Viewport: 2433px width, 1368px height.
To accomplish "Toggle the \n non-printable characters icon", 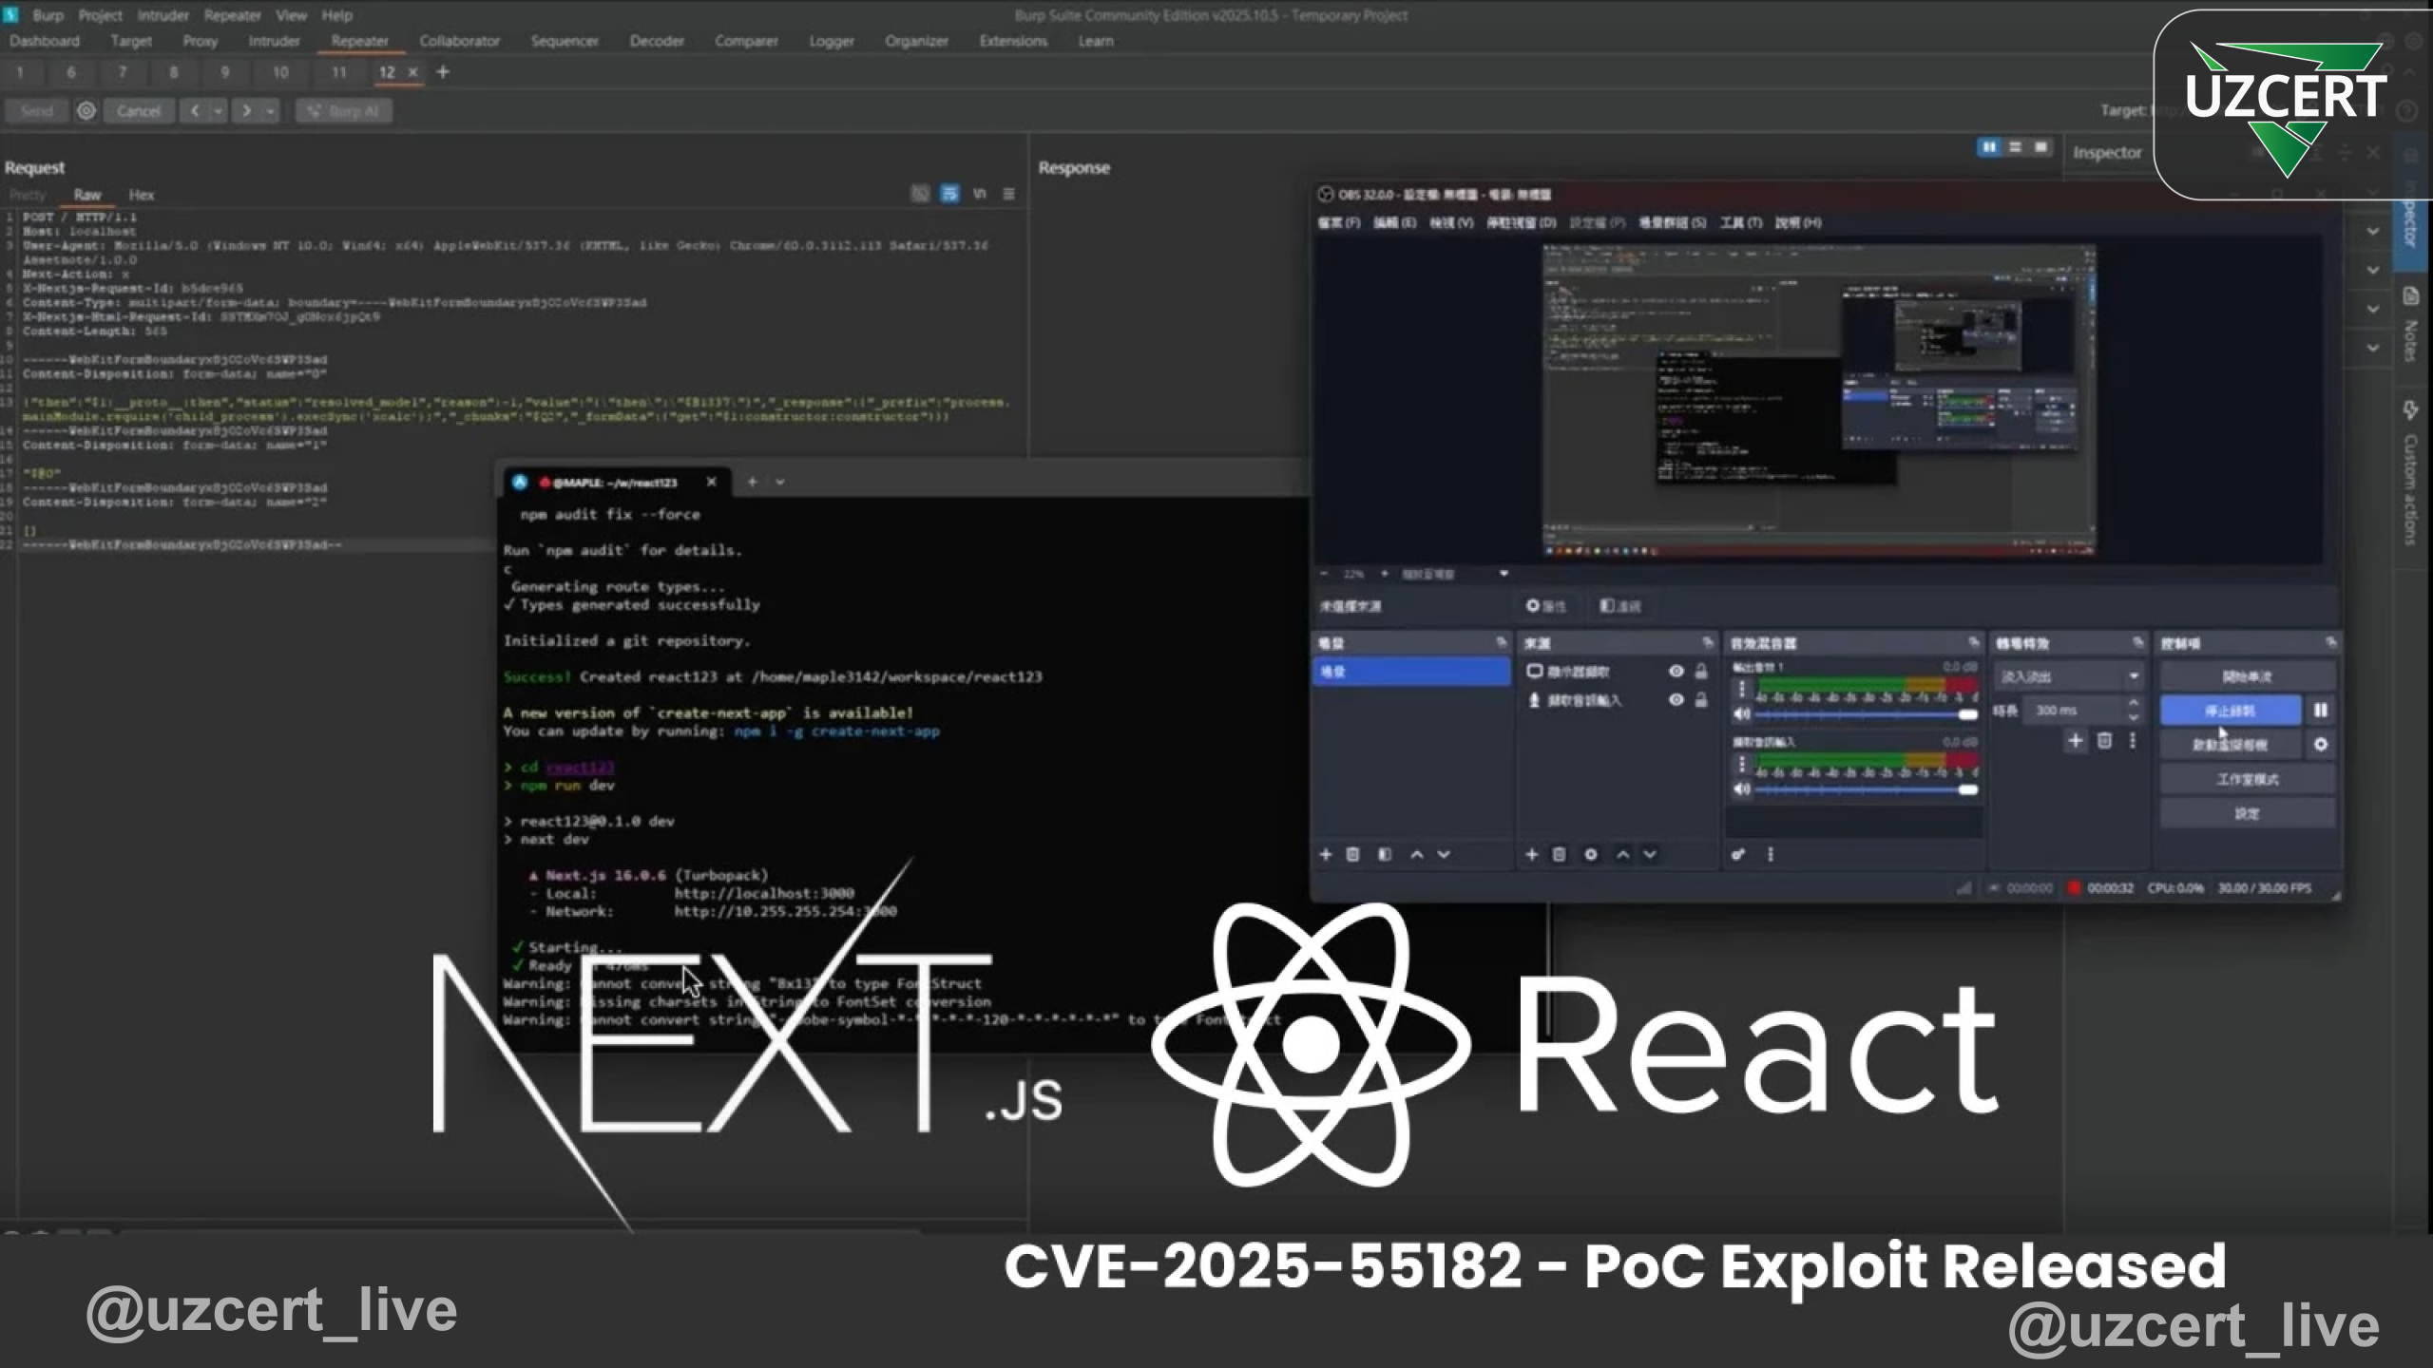I will [x=981, y=194].
